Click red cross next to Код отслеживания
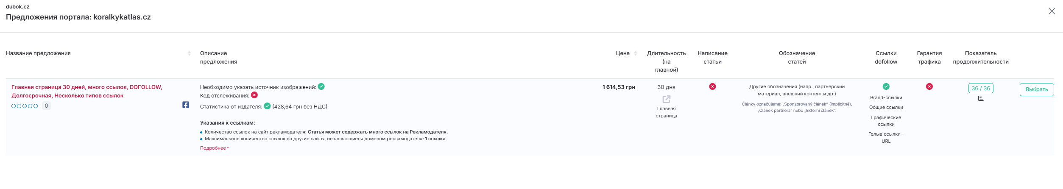This screenshot has width=1063, height=189. (254, 95)
